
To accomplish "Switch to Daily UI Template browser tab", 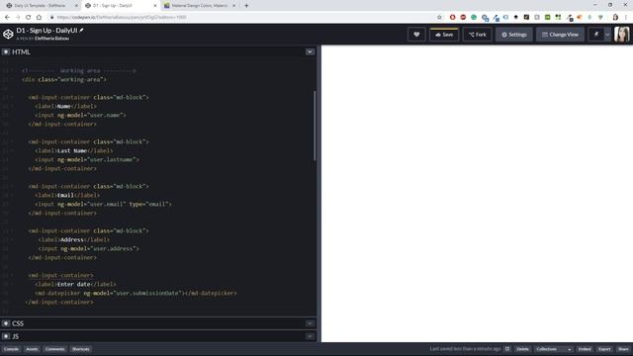I will [40, 6].
